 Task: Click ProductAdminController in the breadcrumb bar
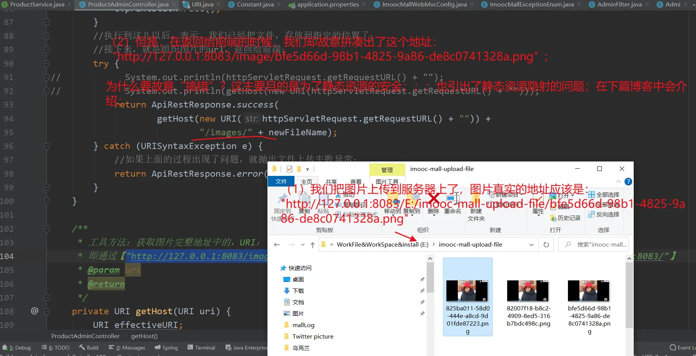tap(85, 336)
